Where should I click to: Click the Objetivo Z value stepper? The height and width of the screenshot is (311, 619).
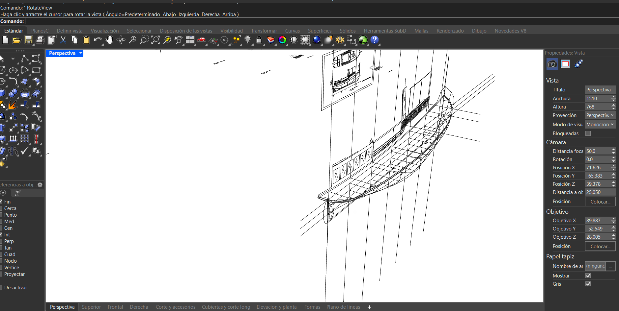pyautogui.click(x=613, y=237)
